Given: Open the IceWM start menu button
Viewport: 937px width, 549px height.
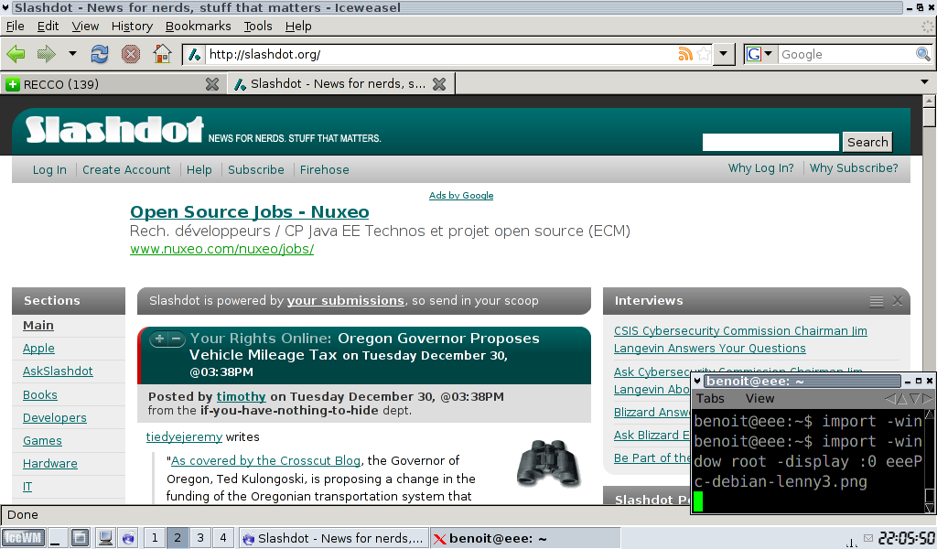Looking at the screenshot, I should 23,538.
